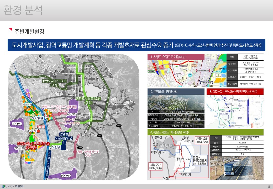Click the 동탄1신도시 label on tram map
Viewport: 273px width, 189px height.
pos(166,145)
